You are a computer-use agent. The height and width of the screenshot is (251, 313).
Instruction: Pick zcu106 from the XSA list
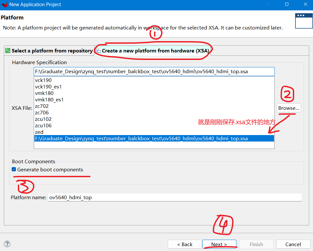(x=154, y=126)
